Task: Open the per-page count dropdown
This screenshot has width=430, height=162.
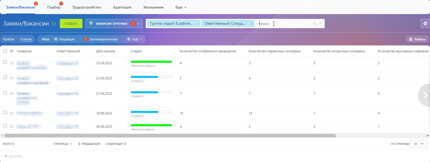Action: click(418, 144)
